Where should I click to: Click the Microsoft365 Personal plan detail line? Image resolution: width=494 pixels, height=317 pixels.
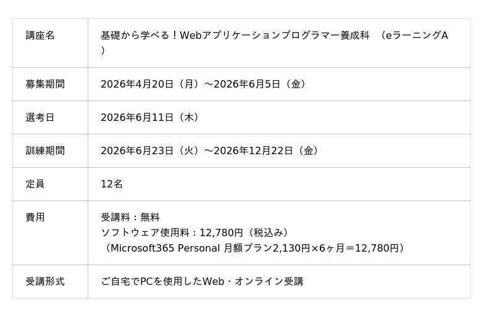click(253, 248)
